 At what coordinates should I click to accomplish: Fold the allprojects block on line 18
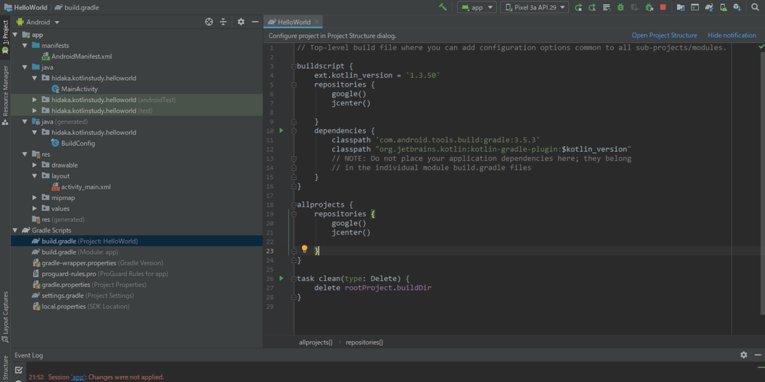pos(293,205)
